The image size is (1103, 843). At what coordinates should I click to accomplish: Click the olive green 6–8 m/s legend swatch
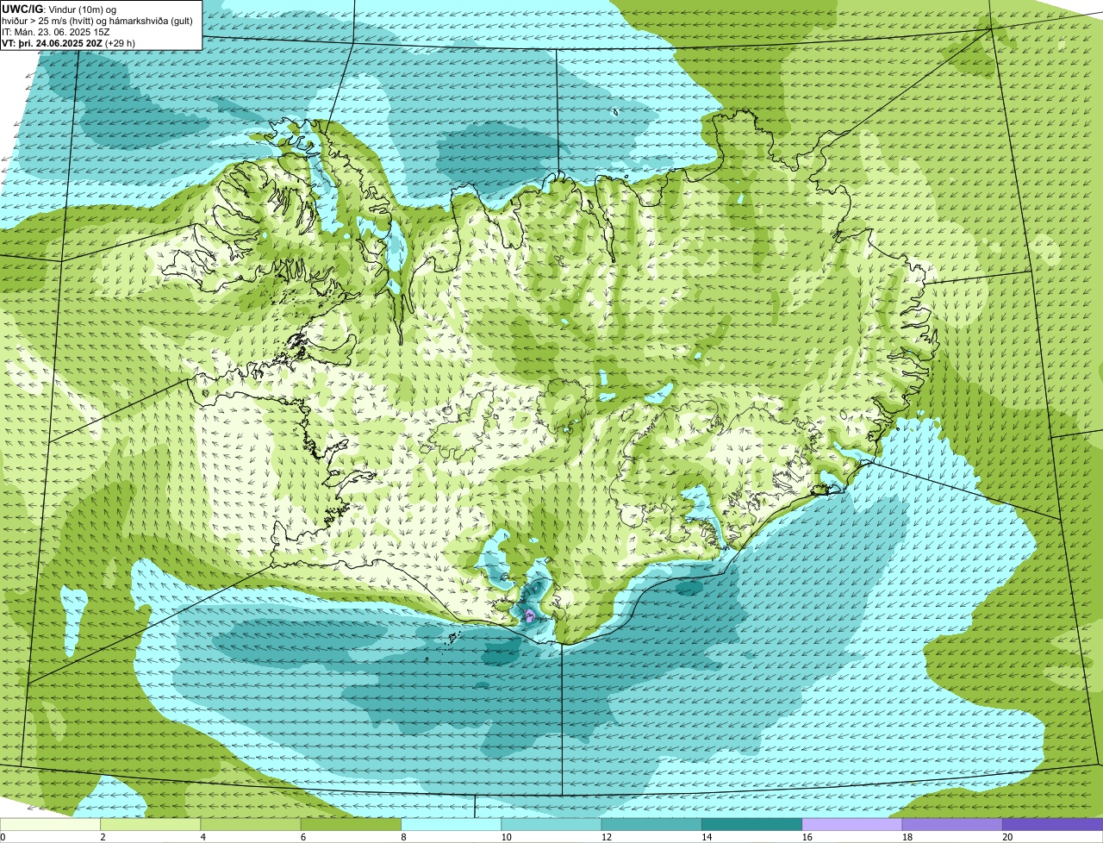point(351,824)
